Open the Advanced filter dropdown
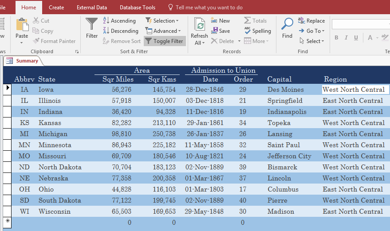 tap(163, 31)
